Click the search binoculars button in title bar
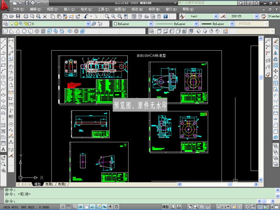280x210 pixels. (x=241, y=3)
